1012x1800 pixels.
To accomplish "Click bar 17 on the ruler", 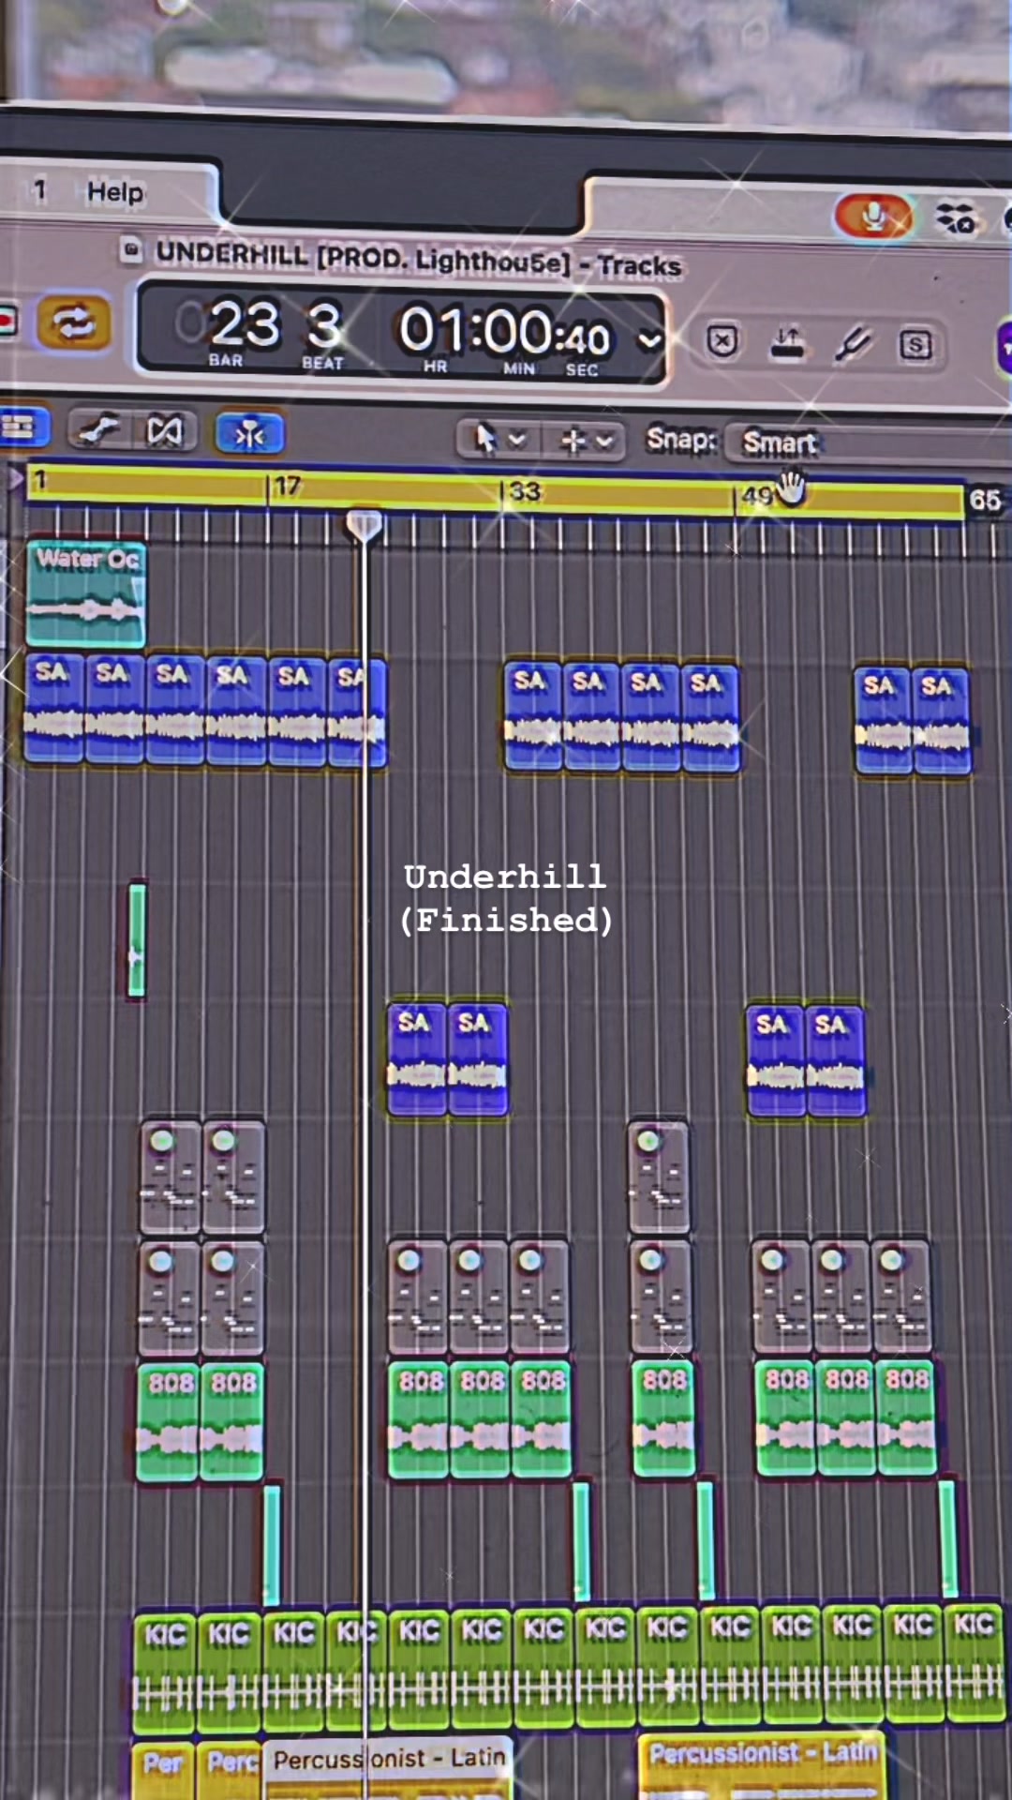I will (x=287, y=486).
